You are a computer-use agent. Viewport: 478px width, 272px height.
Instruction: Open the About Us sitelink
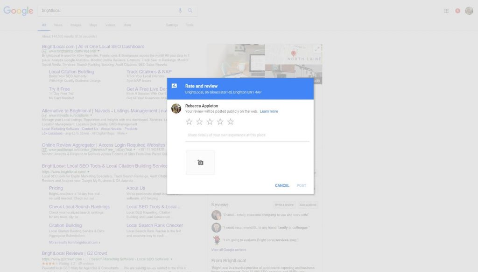click(x=136, y=188)
